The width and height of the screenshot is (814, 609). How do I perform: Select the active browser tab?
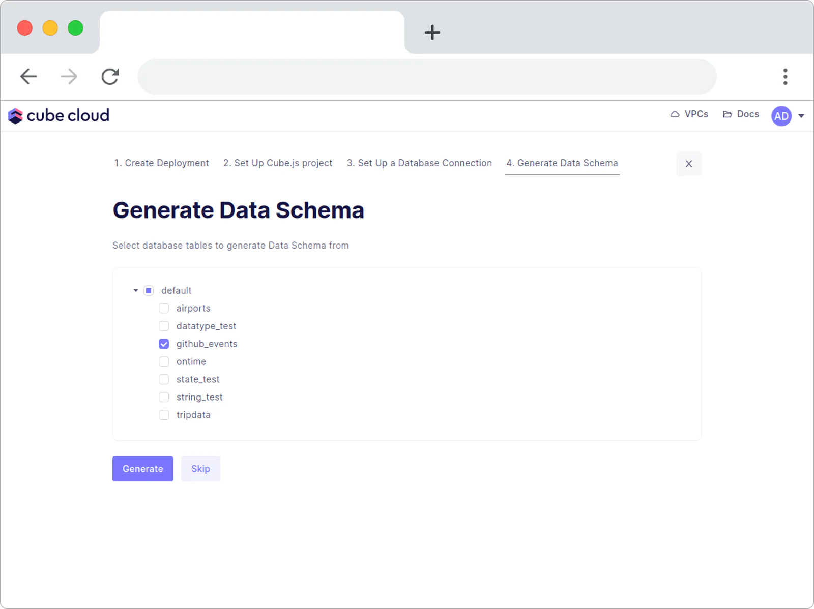coord(252,32)
